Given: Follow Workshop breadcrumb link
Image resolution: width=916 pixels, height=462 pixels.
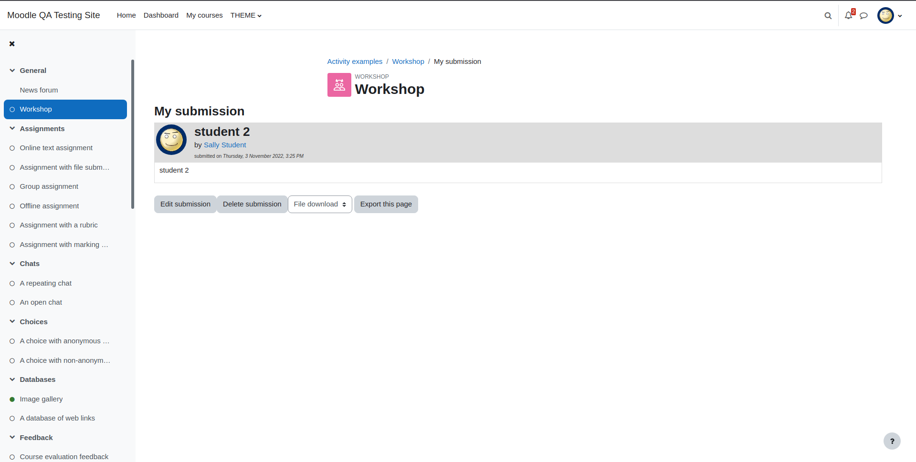Looking at the screenshot, I should (408, 62).
